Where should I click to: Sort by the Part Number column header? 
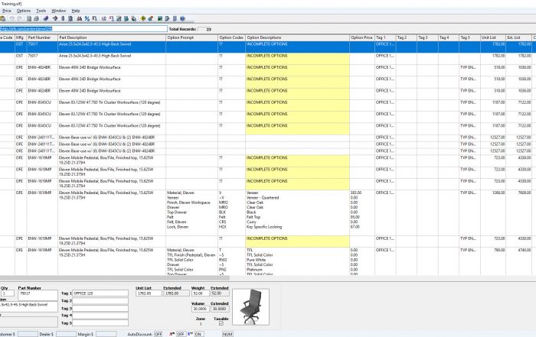[x=42, y=37]
